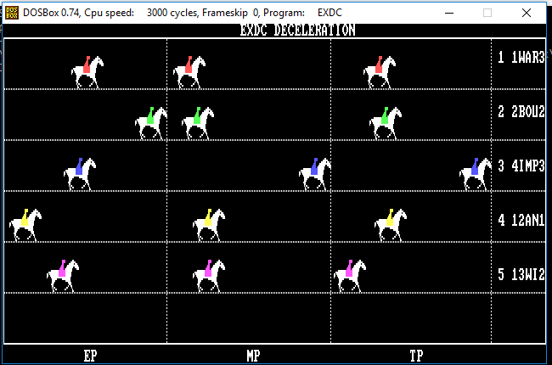Close the DOSBox window
The image size is (552, 365).
(x=527, y=13)
